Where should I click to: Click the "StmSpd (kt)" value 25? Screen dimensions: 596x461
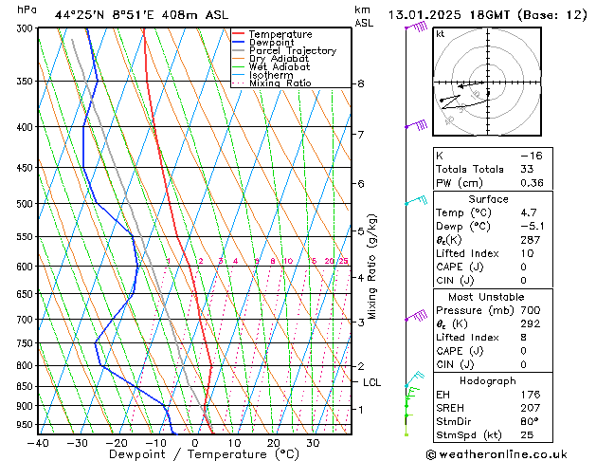[x=527, y=434]
